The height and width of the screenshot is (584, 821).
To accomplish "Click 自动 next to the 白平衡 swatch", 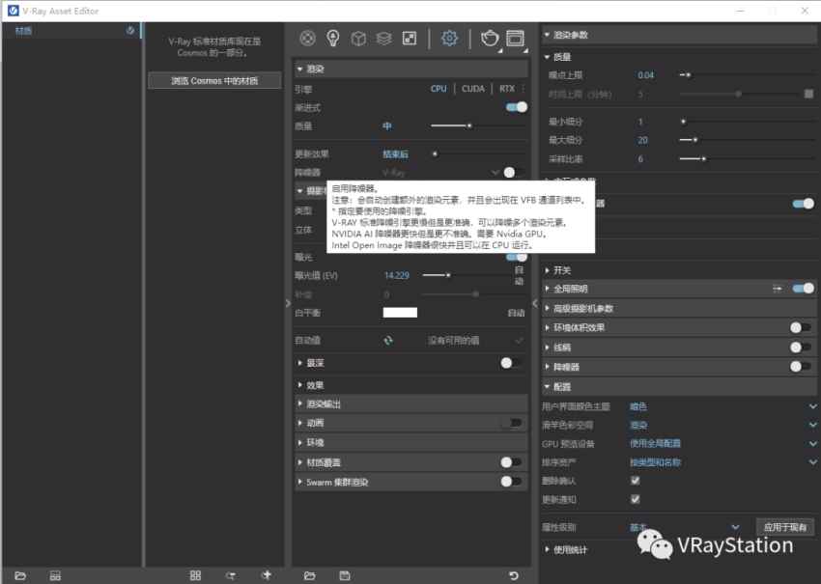I will pos(516,313).
